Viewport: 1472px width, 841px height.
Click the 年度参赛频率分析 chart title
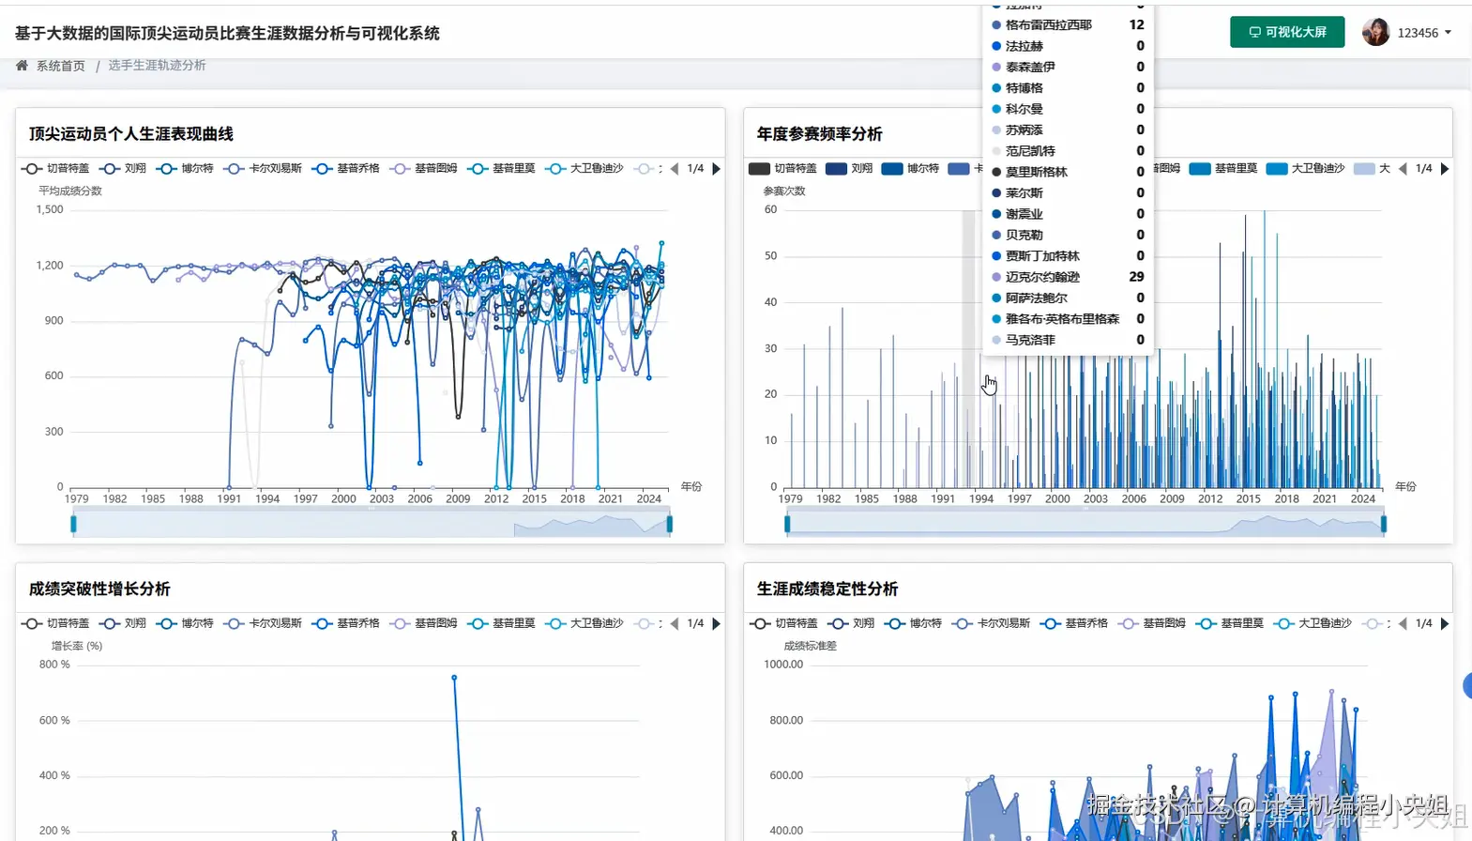tap(819, 134)
